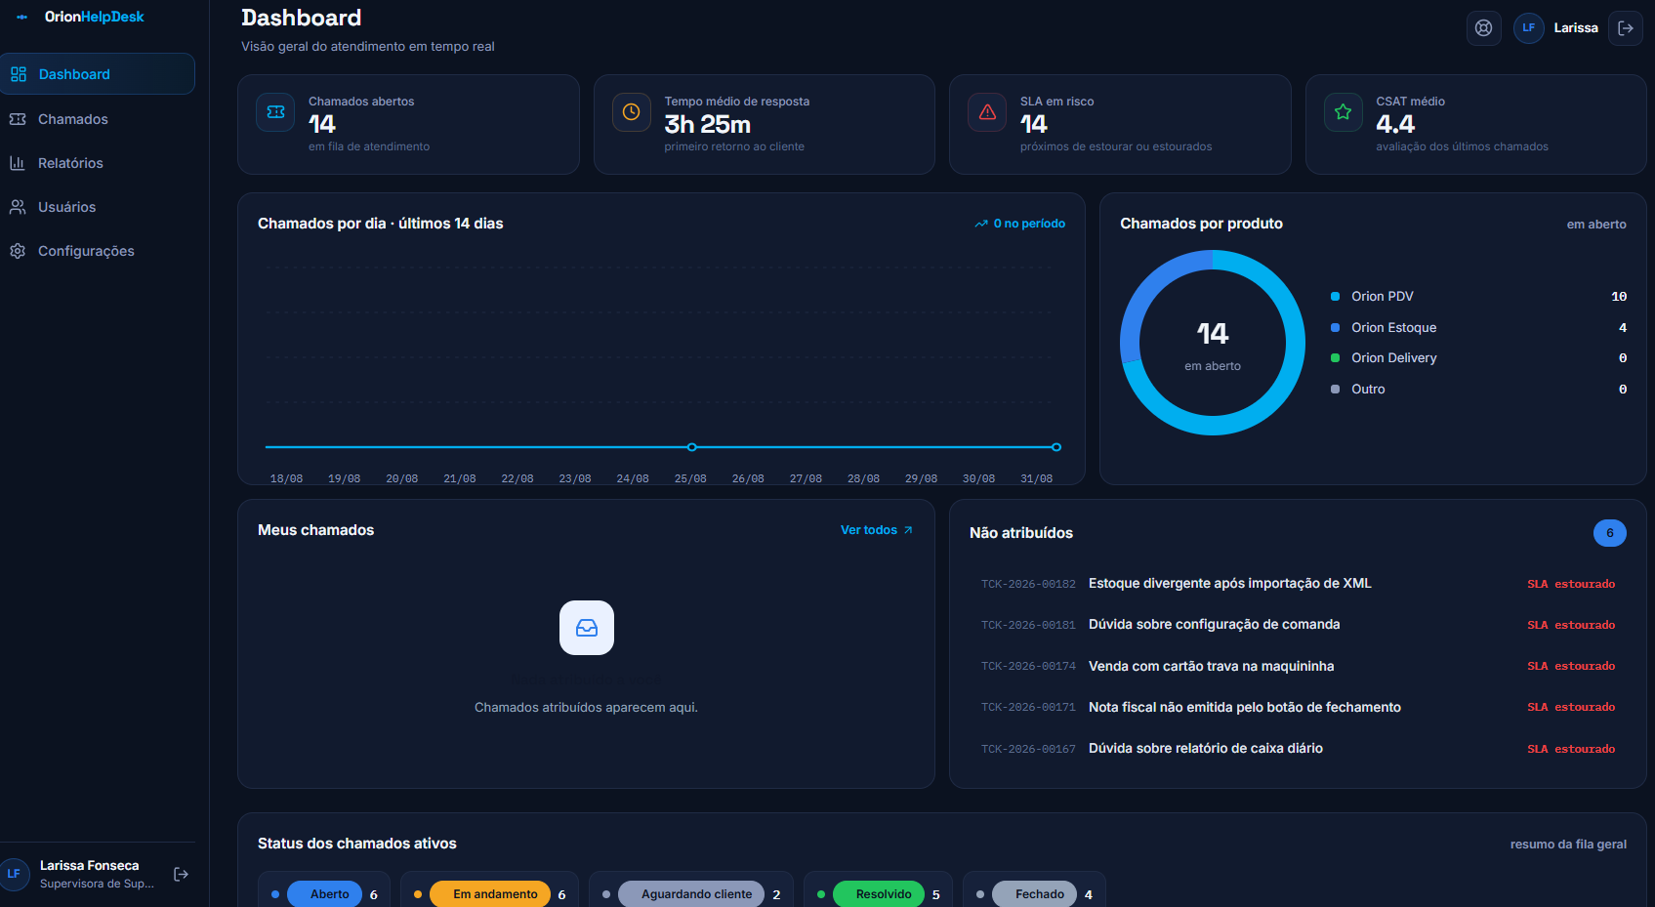This screenshot has height=907, width=1655.
Task: Click 'SLA estourado' on ticket TCK-2026-00167 row
Action: (1571, 749)
